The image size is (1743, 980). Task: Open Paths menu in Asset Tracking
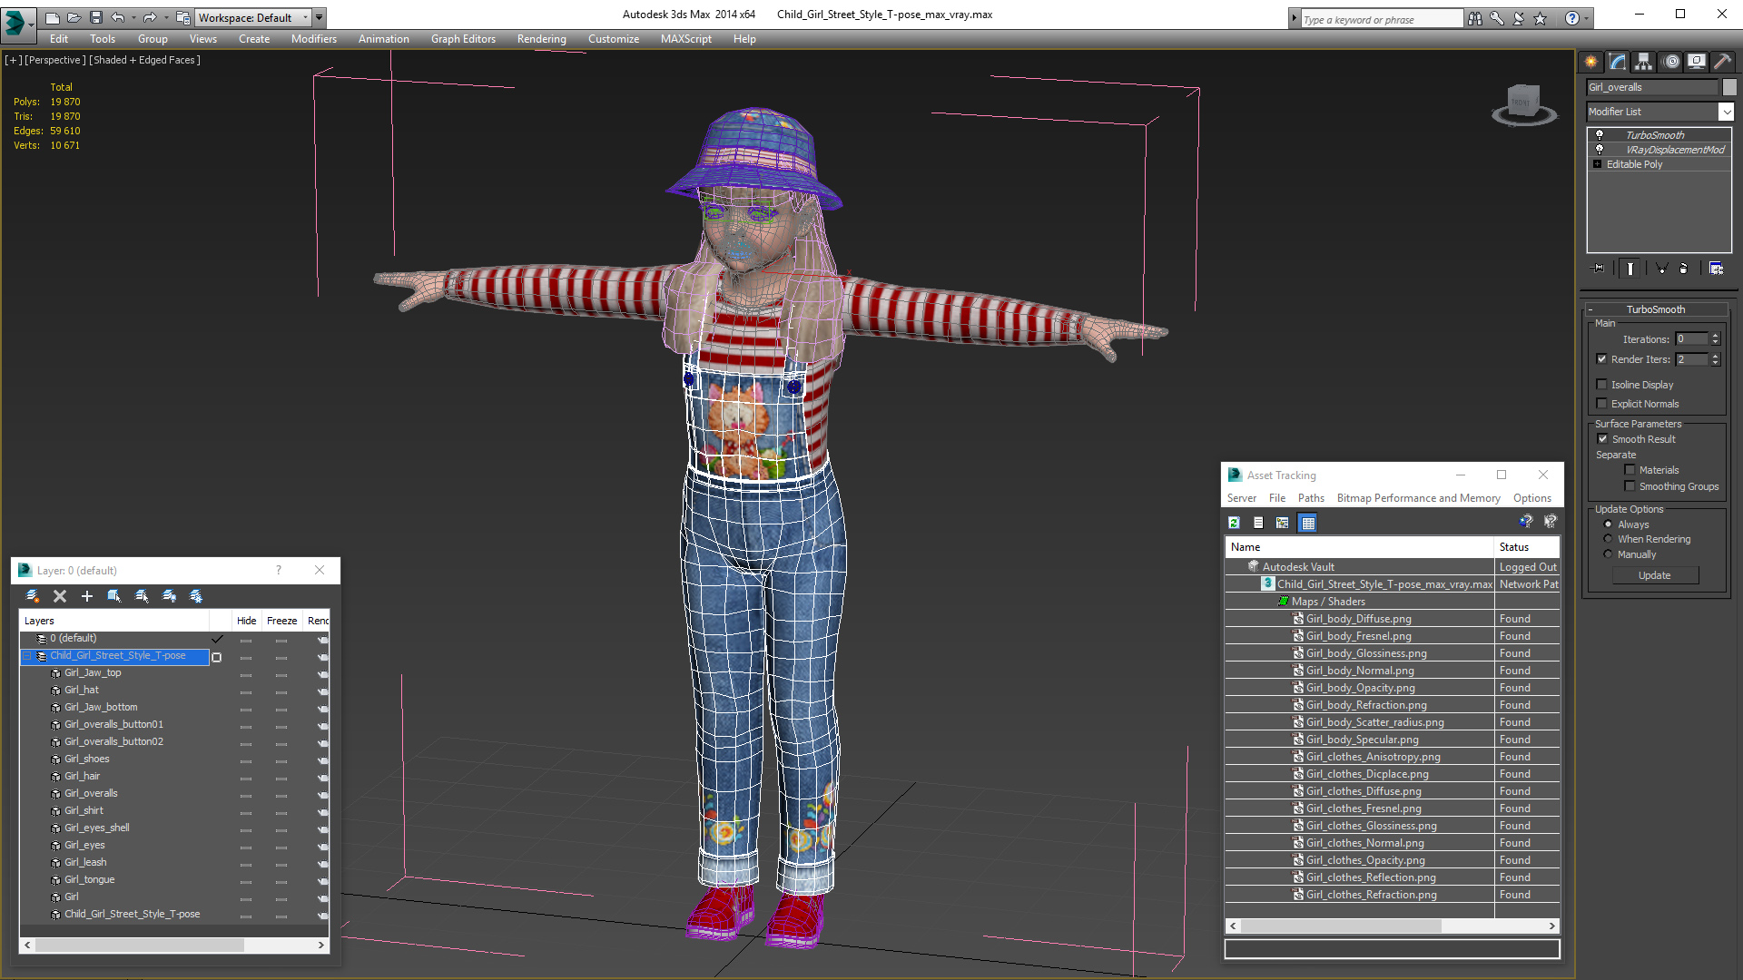tap(1311, 498)
